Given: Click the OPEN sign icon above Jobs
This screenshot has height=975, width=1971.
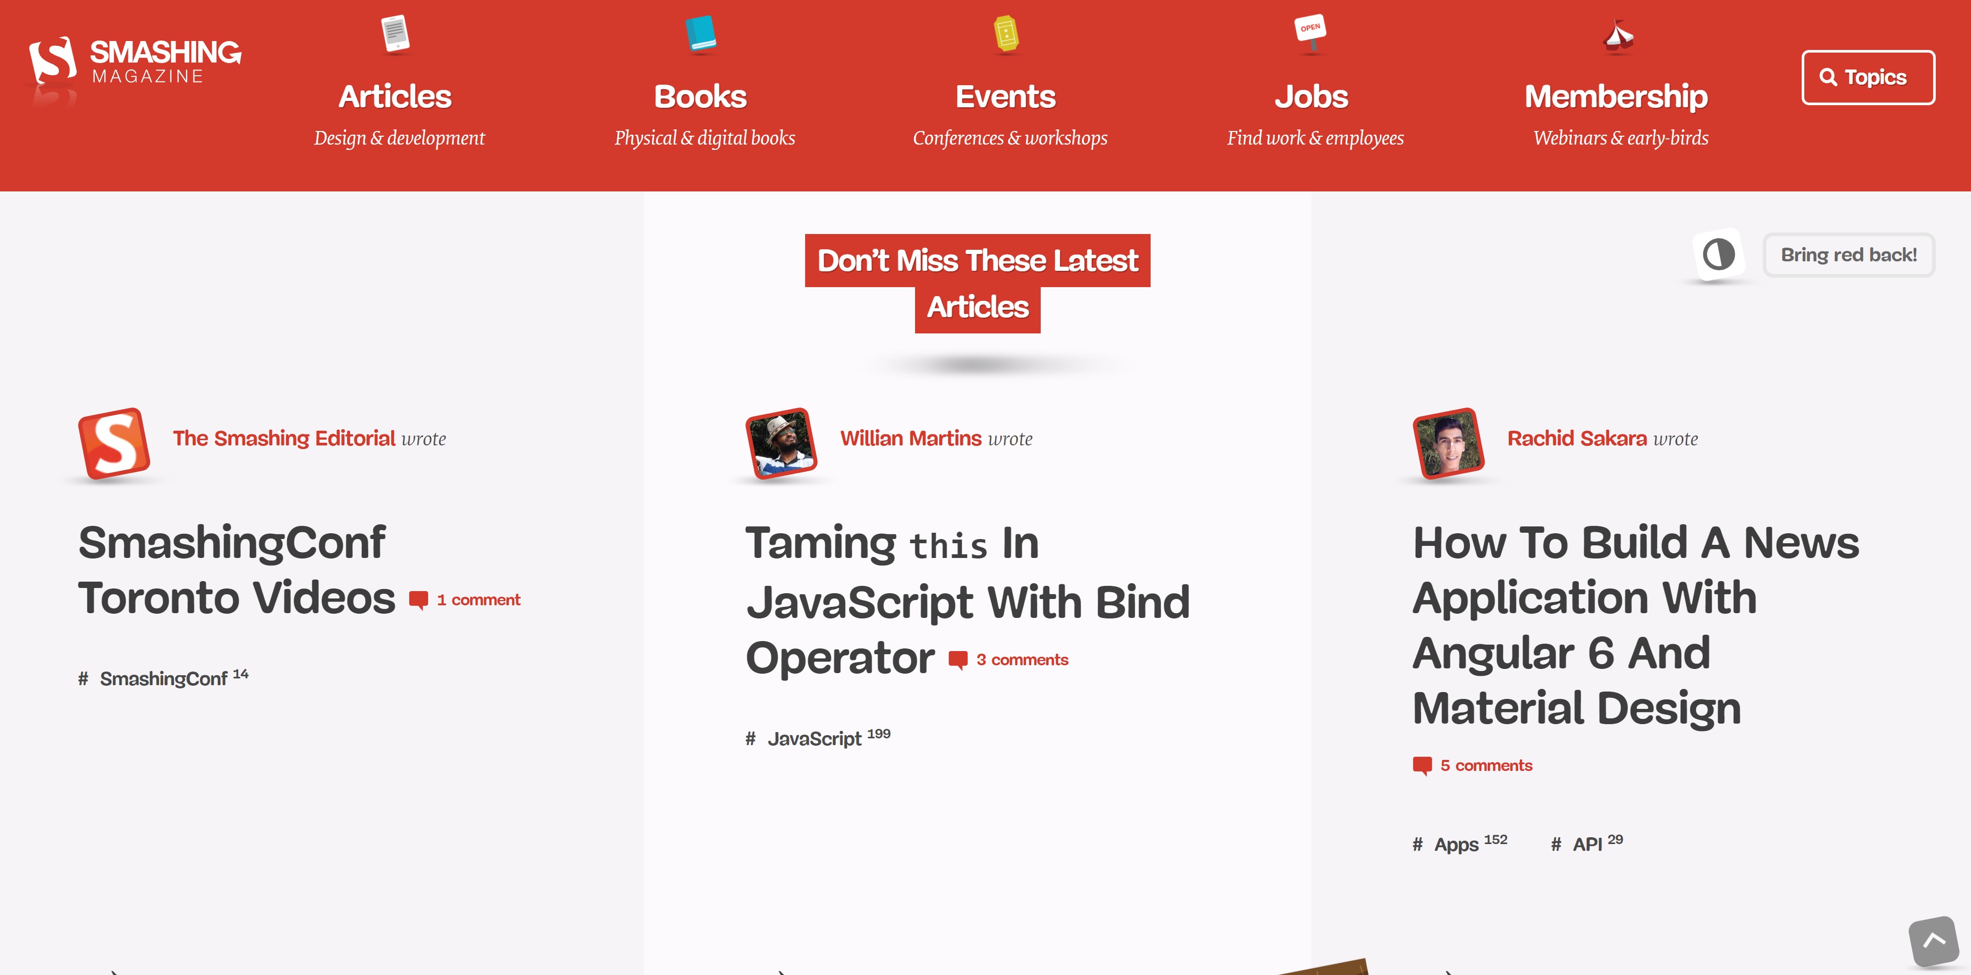Looking at the screenshot, I should (x=1310, y=33).
